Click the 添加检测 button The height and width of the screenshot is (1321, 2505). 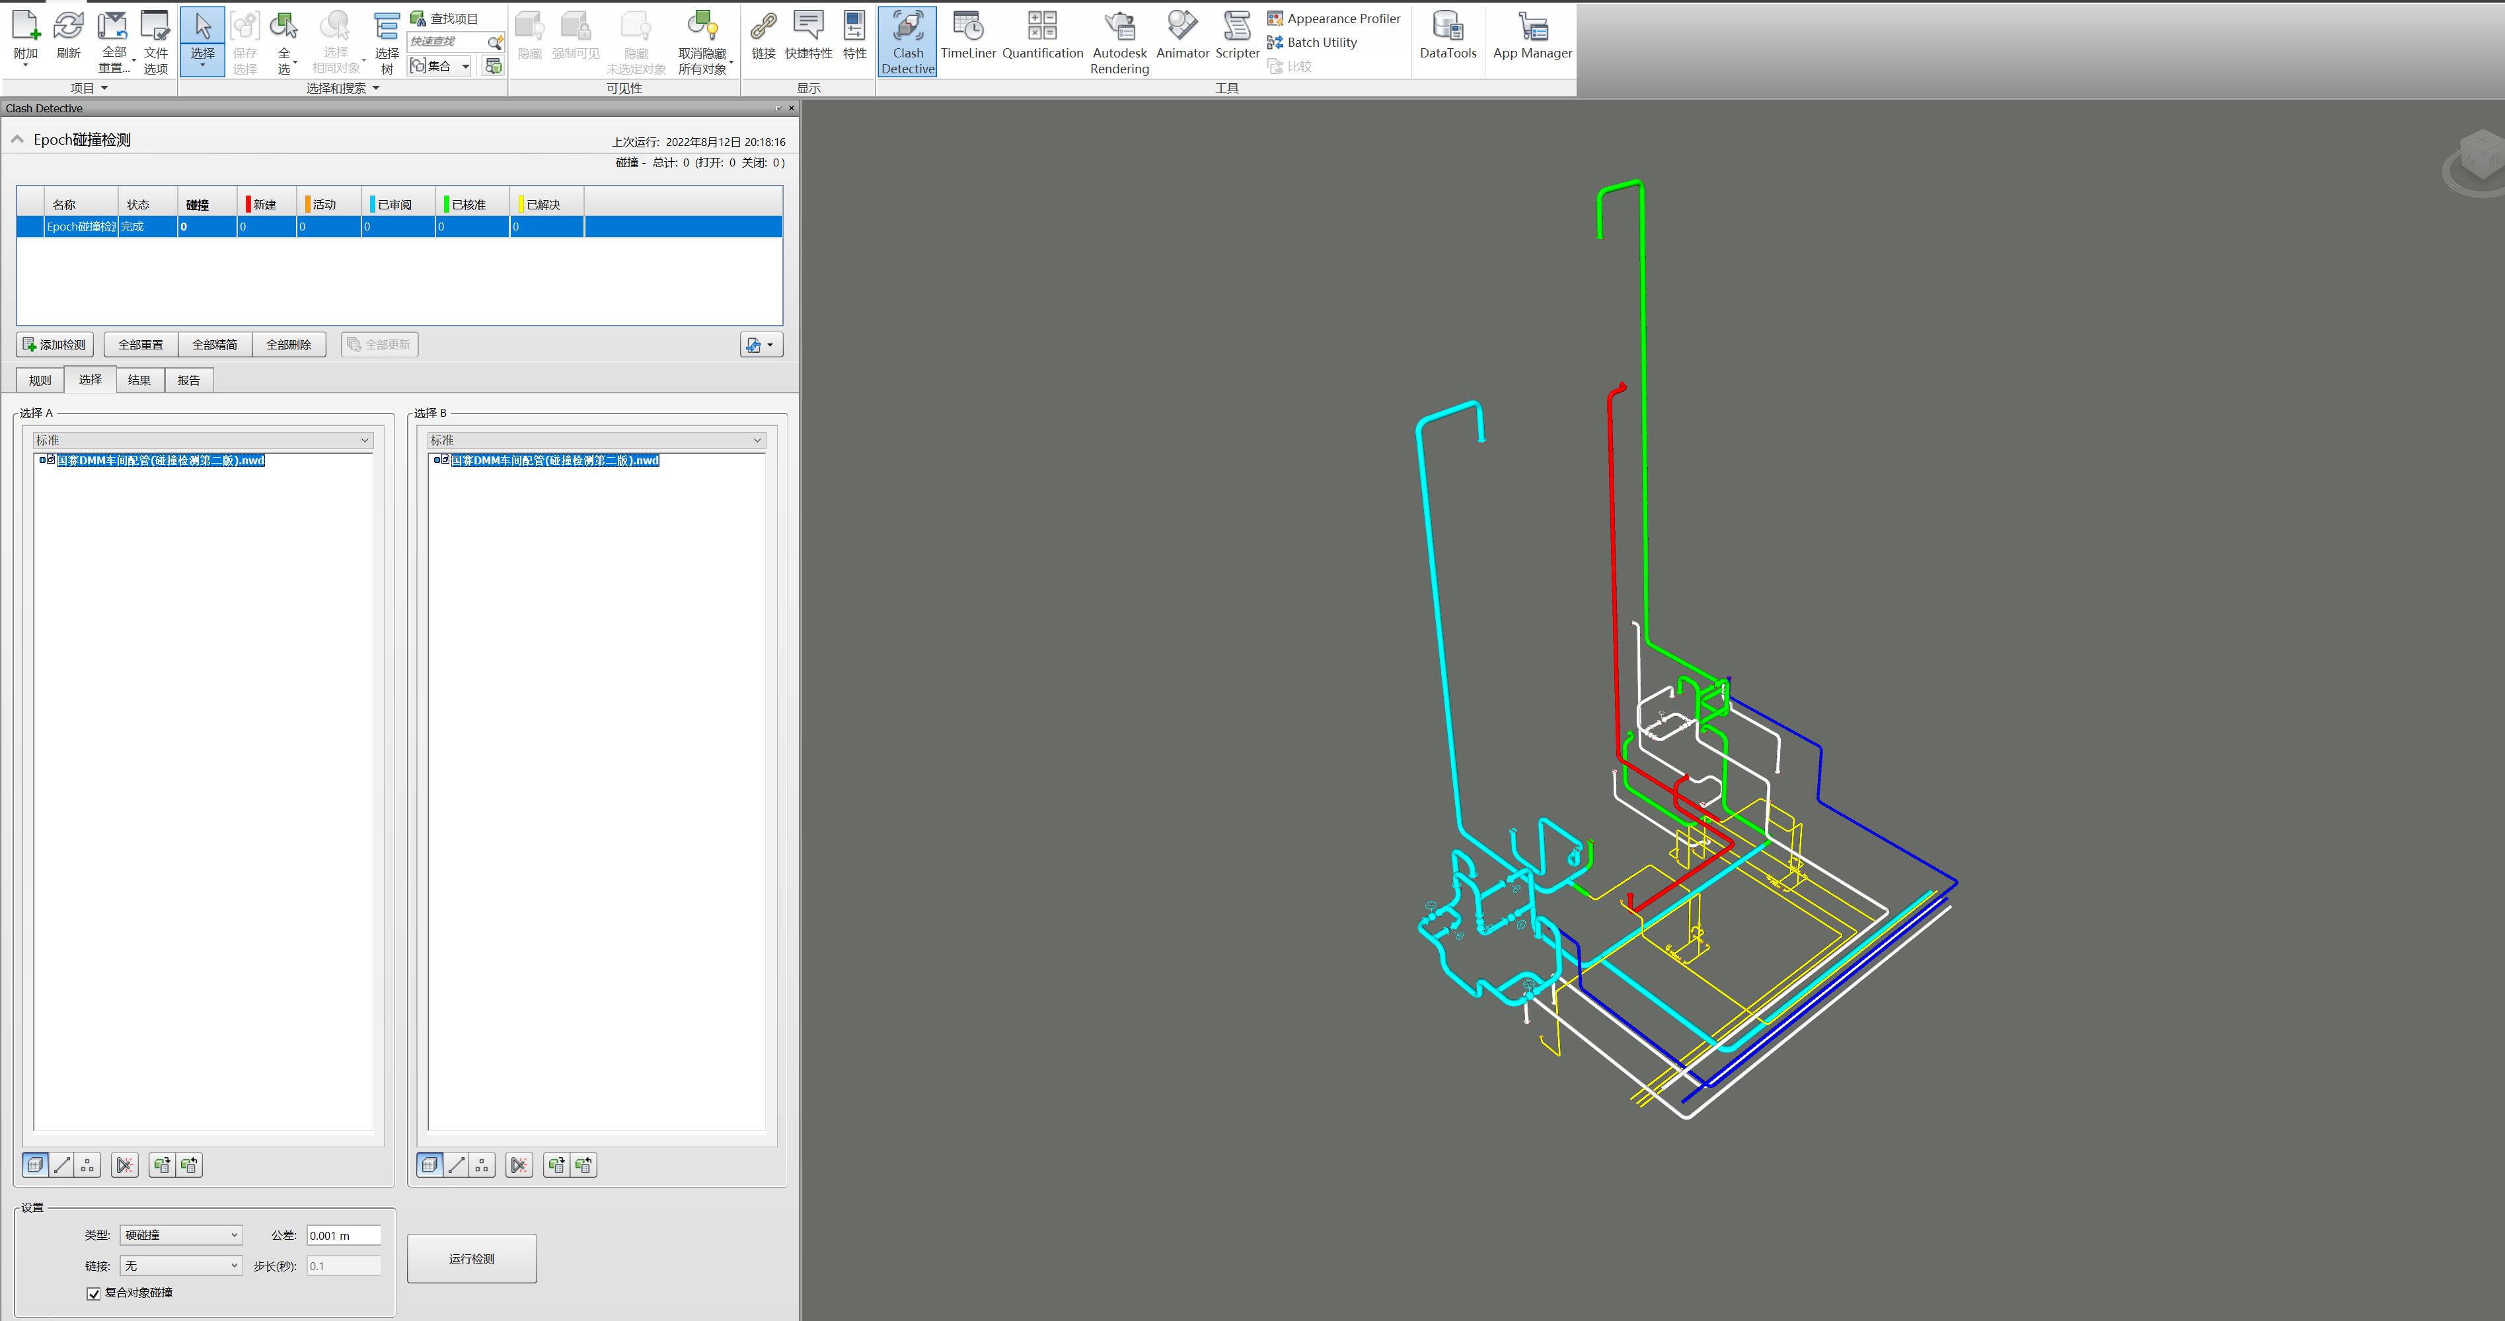pos(56,344)
